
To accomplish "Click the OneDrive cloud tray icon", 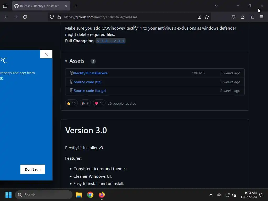I will [219, 195].
